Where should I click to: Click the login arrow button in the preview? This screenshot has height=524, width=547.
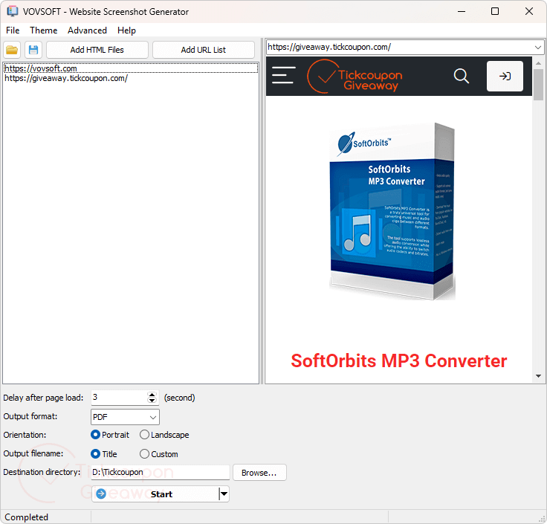coord(505,76)
